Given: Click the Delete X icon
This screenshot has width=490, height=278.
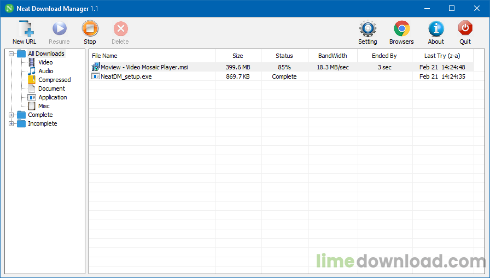Looking at the screenshot, I should tap(120, 29).
